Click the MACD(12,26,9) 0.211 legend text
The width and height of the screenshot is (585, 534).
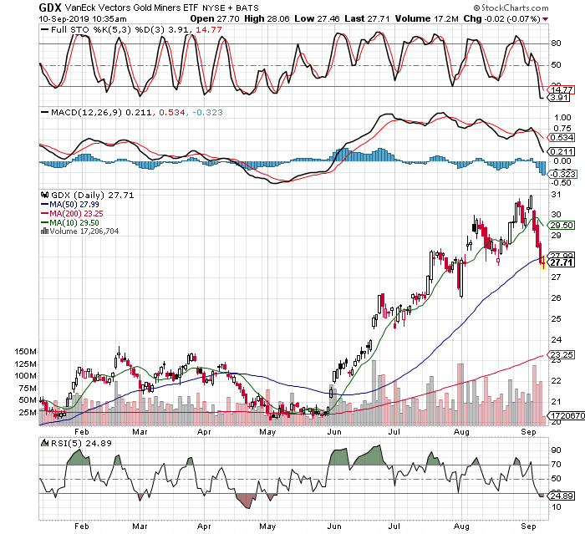(101, 112)
